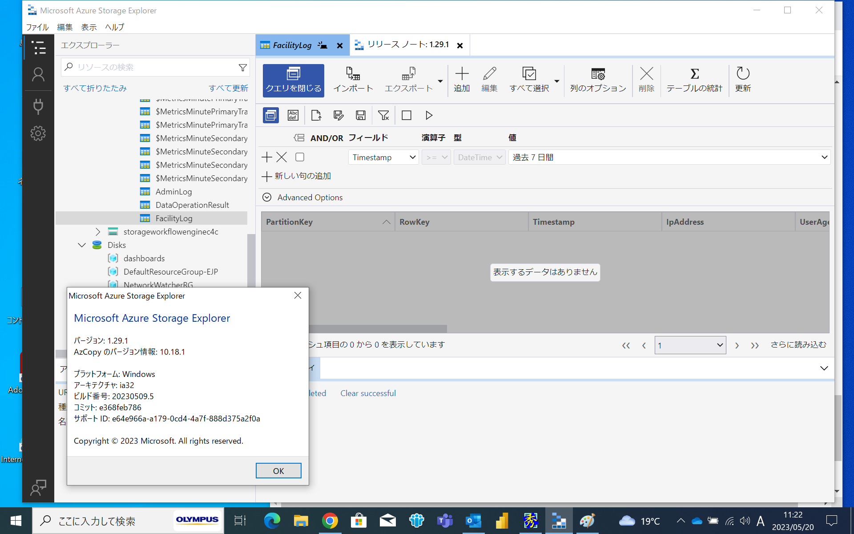Open a saved query file

pos(316,115)
